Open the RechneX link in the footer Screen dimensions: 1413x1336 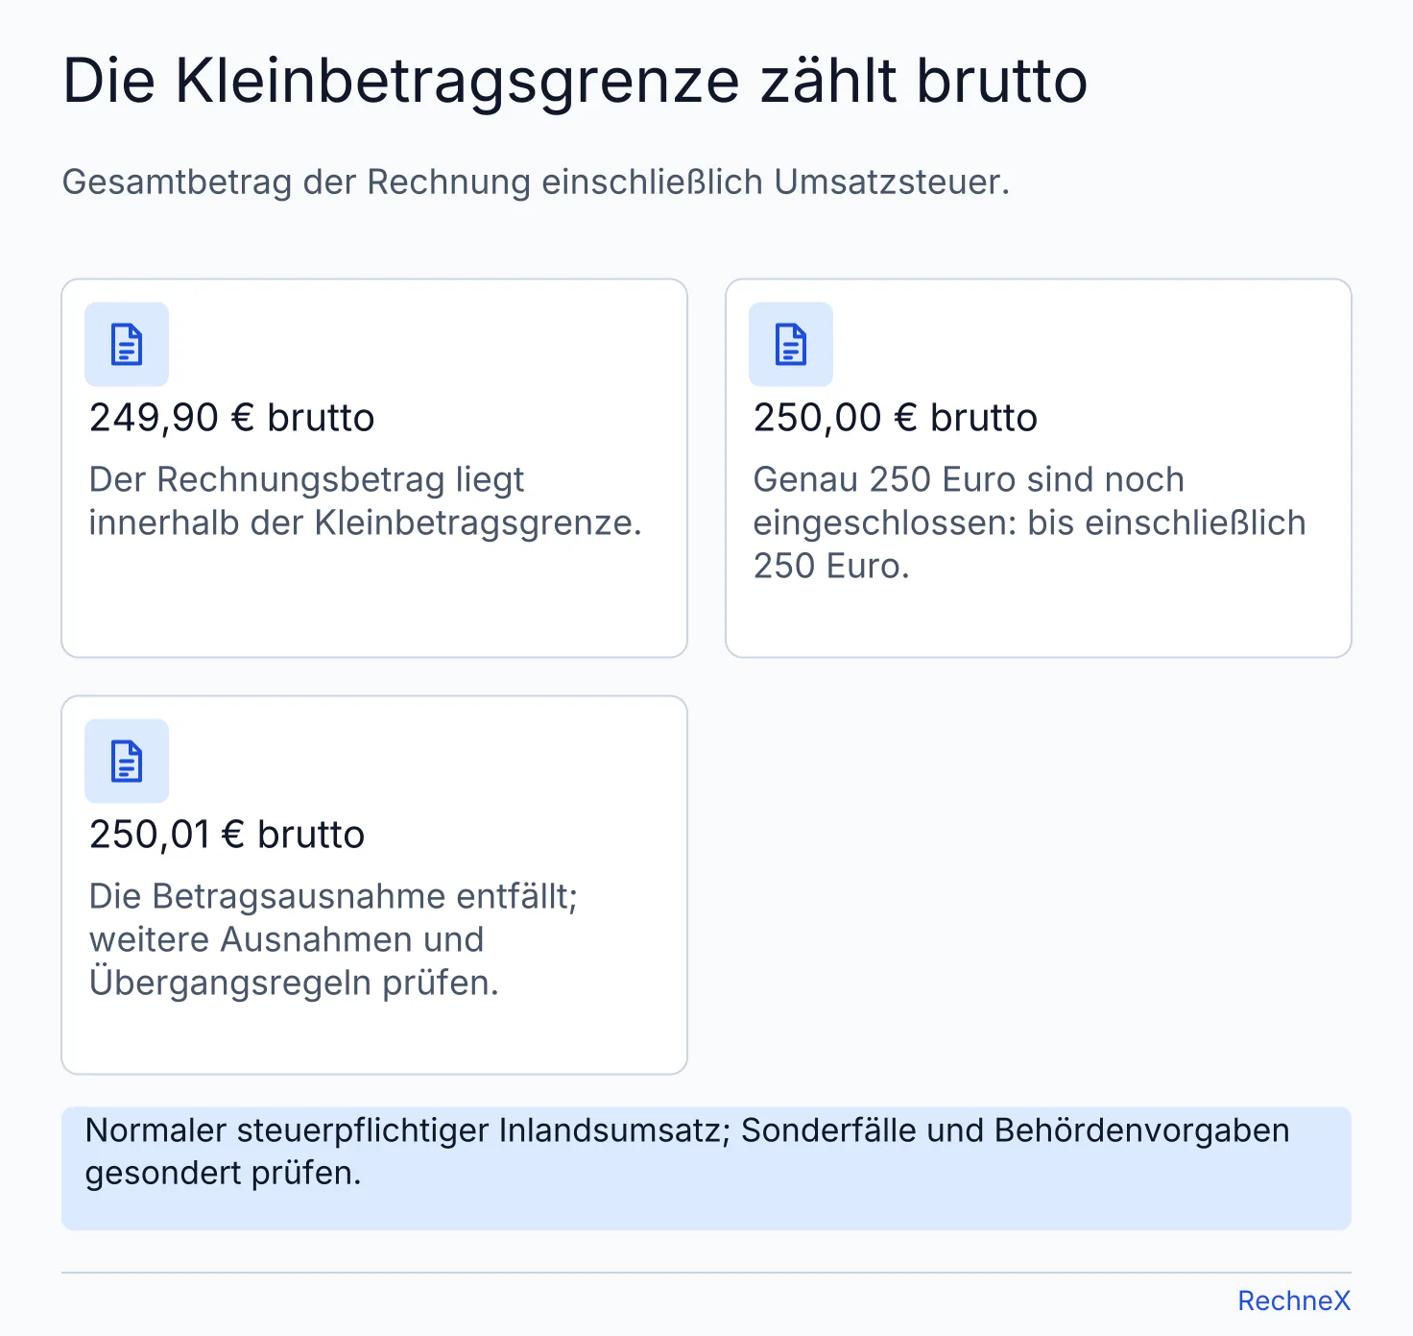point(1294,1300)
